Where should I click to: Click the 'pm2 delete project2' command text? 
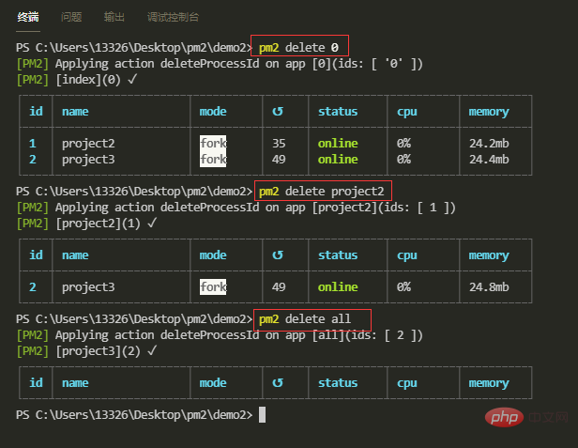pyautogui.click(x=322, y=192)
